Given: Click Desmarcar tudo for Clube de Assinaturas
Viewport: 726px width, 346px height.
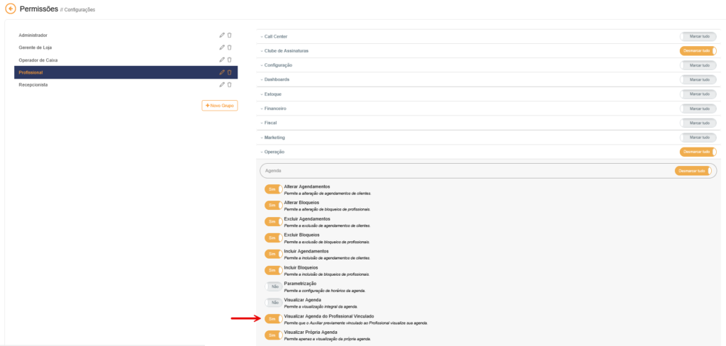Looking at the screenshot, I should click(x=698, y=51).
